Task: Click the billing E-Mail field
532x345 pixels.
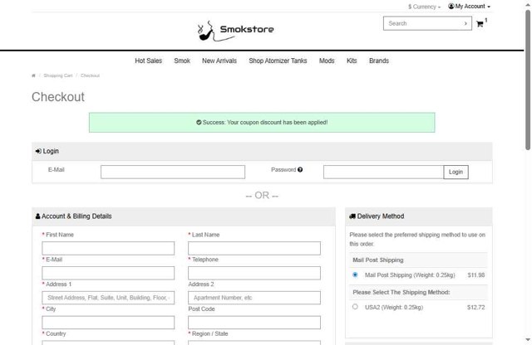Action: (108, 273)
